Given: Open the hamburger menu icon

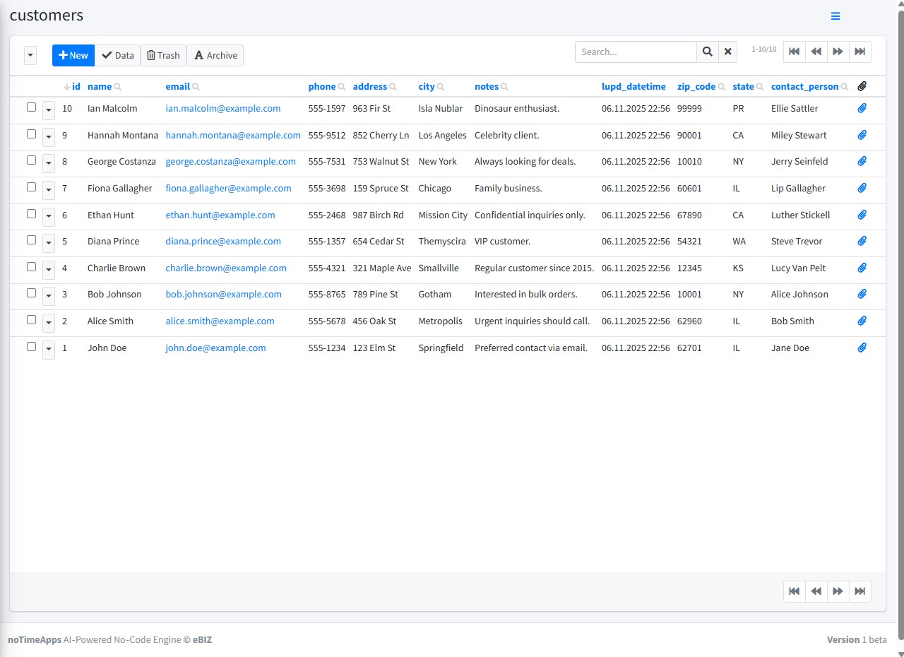Looking at the screenshot, I should [x=835, y=16].
